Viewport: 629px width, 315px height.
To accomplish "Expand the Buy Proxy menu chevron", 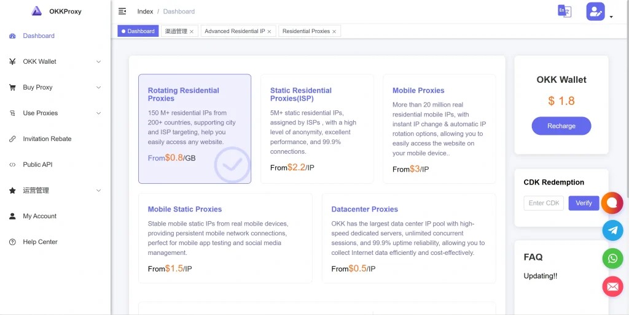I will tap(99, 87).
